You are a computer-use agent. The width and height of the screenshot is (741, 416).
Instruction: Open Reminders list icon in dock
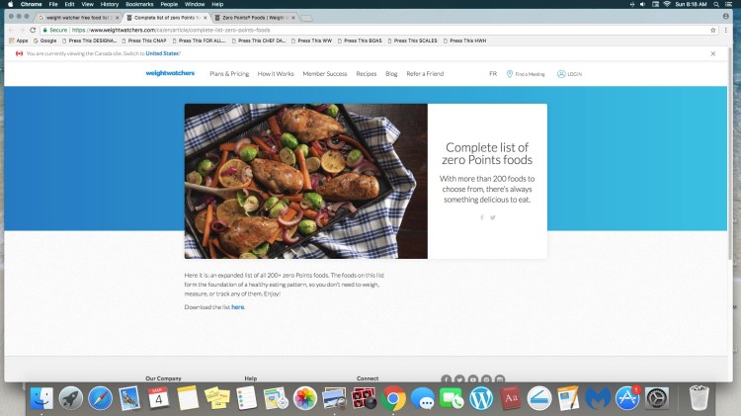(x=246, y=398)
